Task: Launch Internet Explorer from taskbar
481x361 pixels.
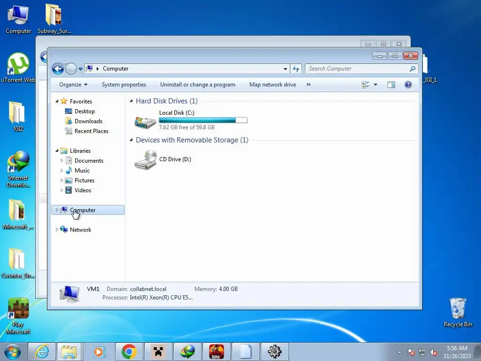Action: tap(42, 352)
